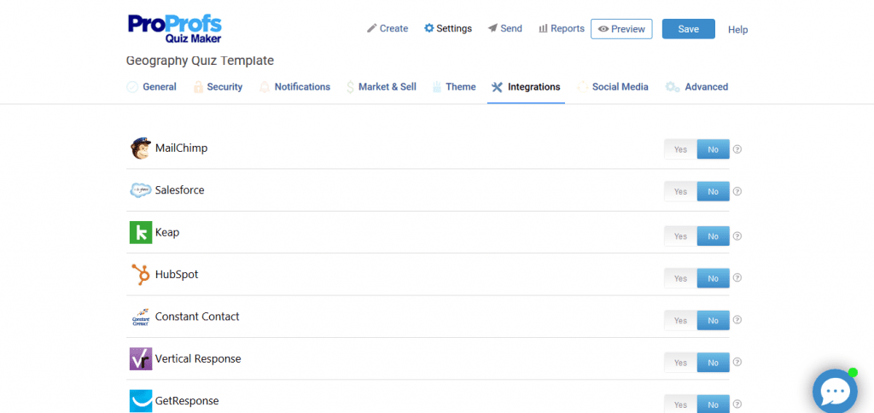
Task: Enable GetResponse integration with Yes
Action: tap(680, 404)
